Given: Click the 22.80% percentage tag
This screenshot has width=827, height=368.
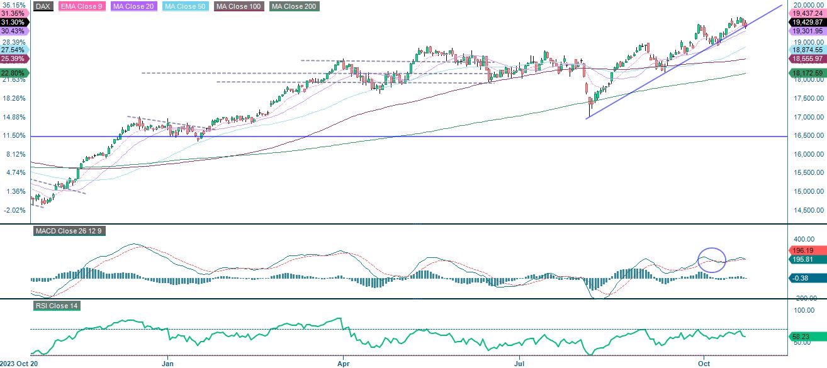Looking at the screenshot, I should (14, 73).
